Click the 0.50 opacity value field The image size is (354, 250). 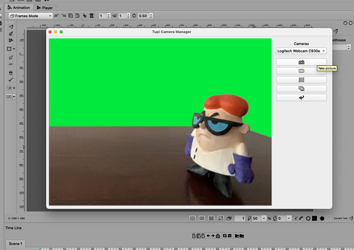tap(143, 16)
